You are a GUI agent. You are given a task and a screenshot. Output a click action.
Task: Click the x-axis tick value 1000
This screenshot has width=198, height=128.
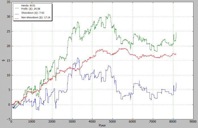point(32,122)
